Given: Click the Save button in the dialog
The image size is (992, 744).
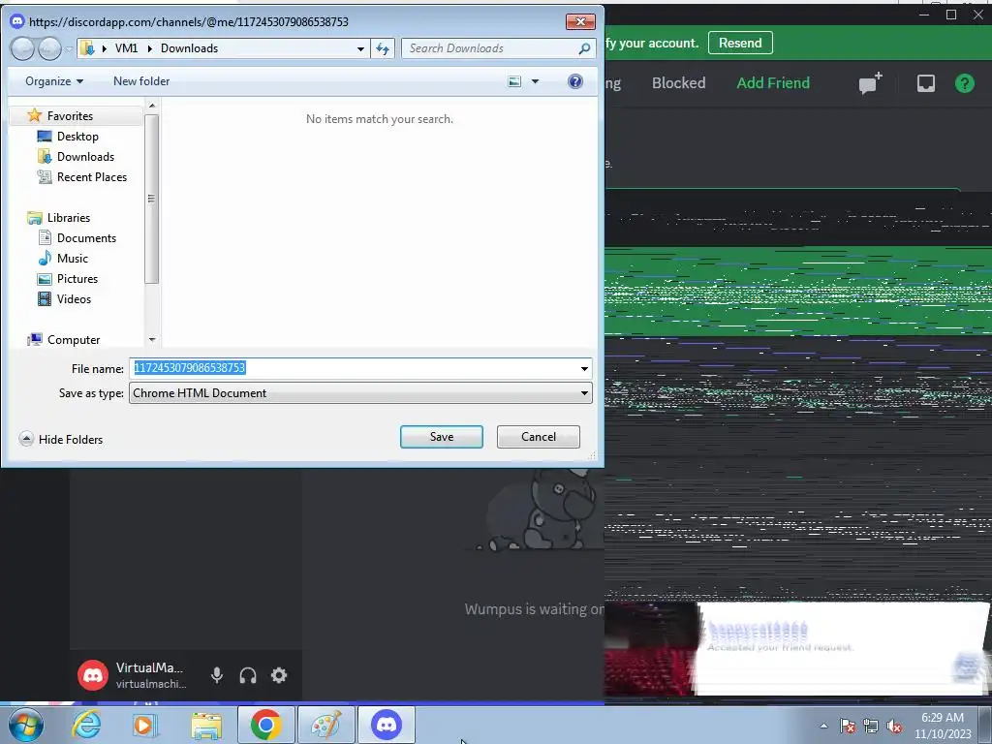Looking at the screenshot, I should pos(441,437).
